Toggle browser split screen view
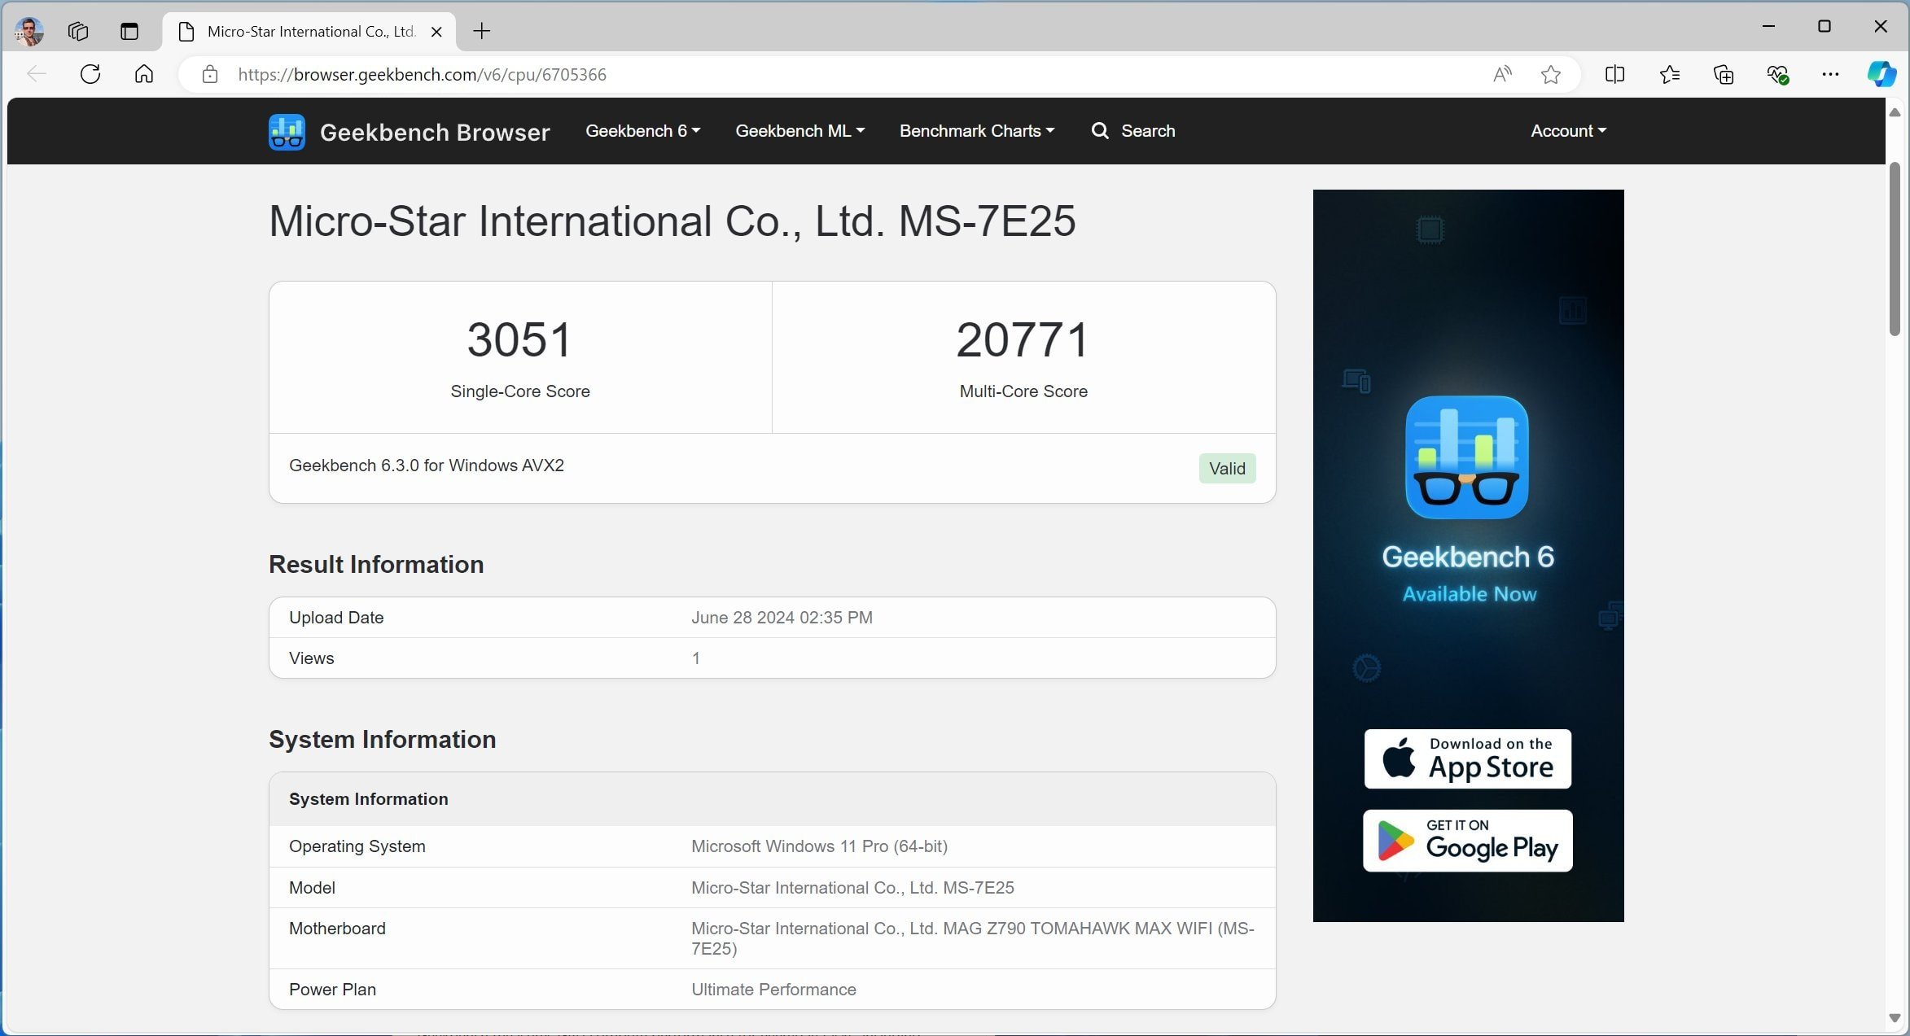Screen dimensions: 1910x1036 (x=1613, y=72)
